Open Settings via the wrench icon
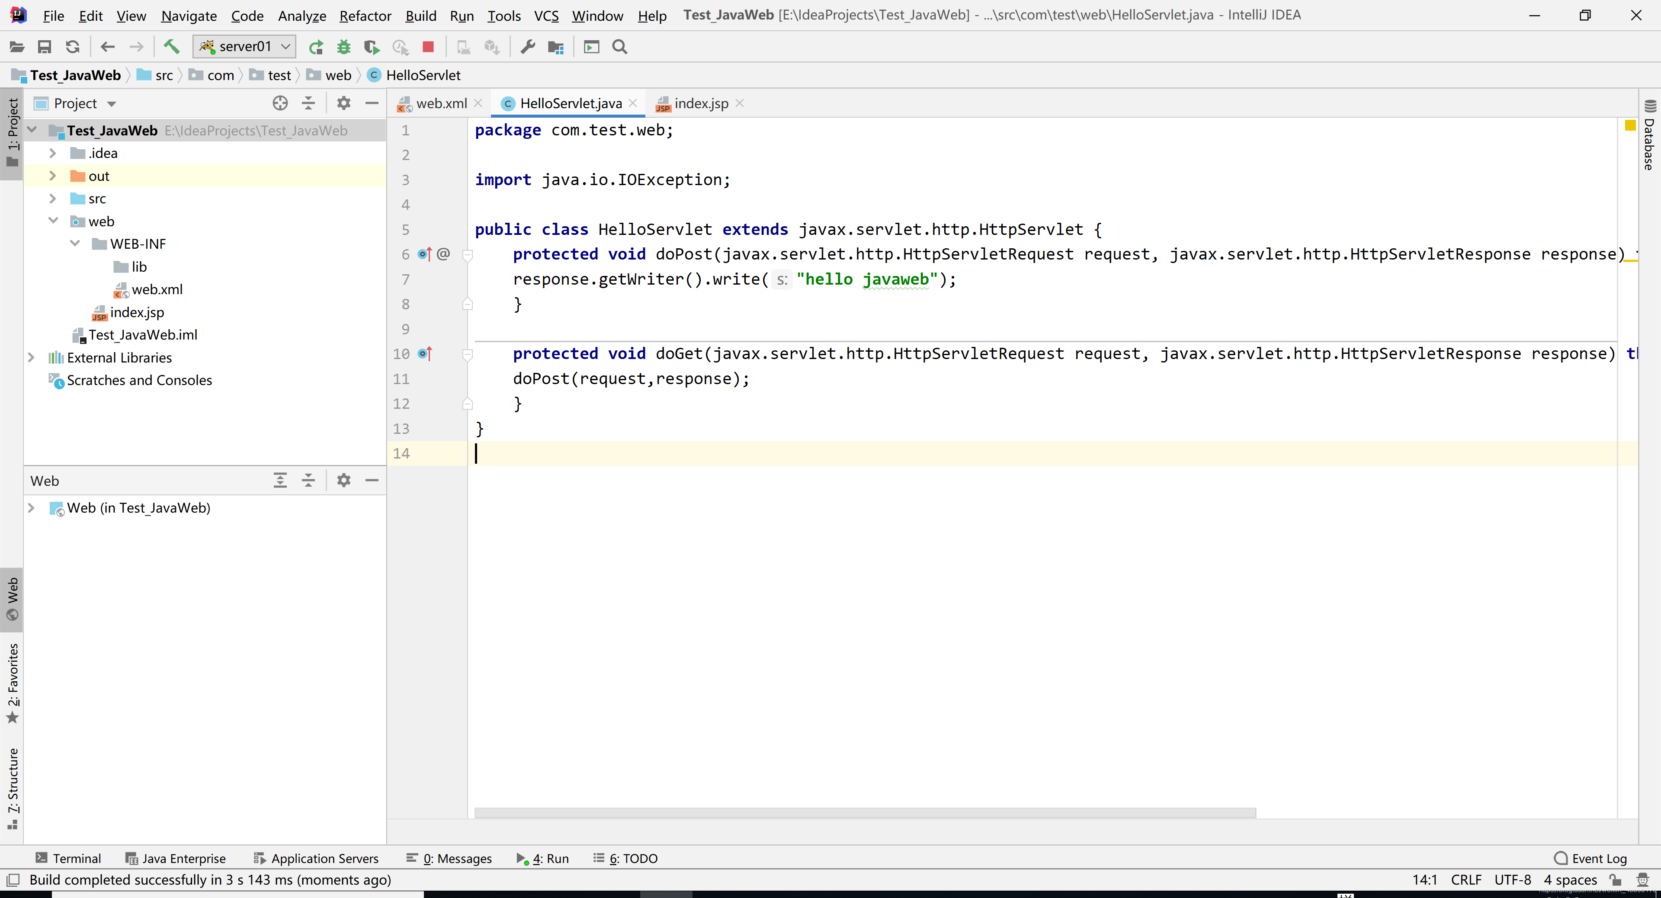Screen dimensions: 1661x898 527,46
